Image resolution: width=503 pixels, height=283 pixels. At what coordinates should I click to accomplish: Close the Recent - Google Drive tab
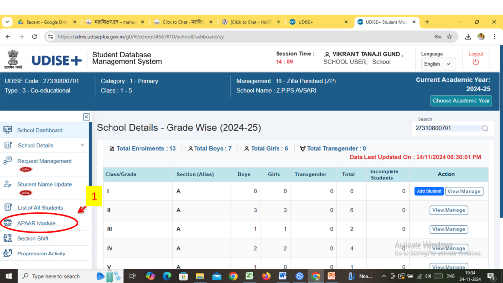(75, 22)
